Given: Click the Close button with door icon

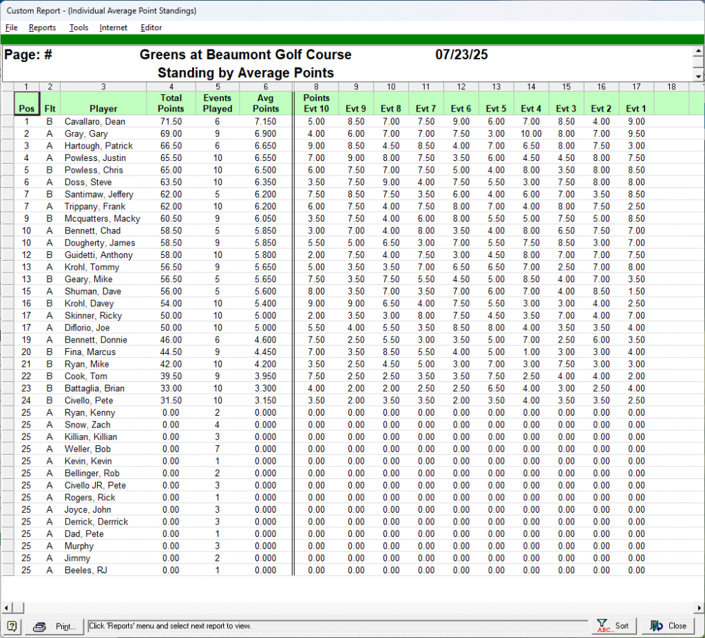Looking at the screenshot, I should coord(669,626).
